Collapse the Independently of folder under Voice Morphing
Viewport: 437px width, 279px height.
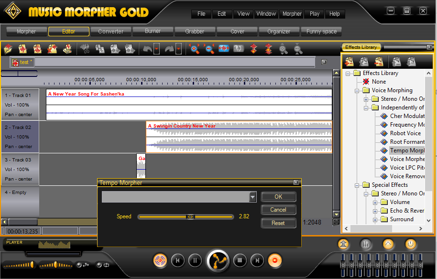tap(366, 108)
